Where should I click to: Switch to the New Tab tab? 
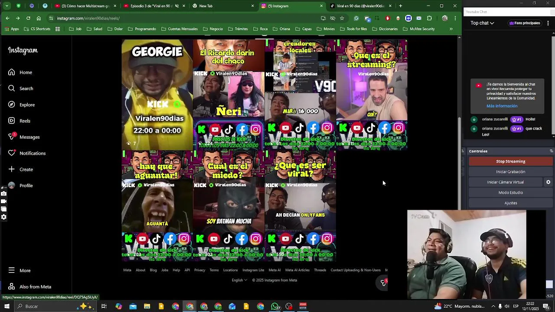click(x=223, y=6)
